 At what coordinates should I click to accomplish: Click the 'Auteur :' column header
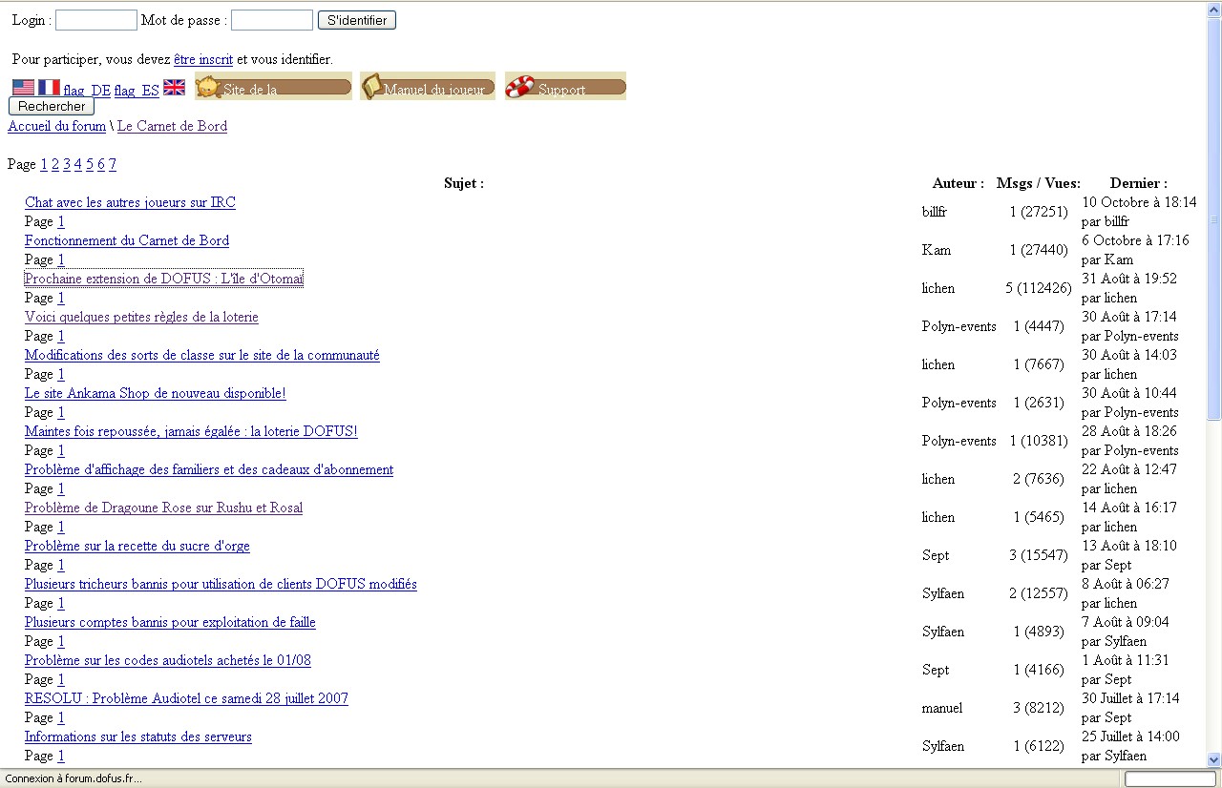point(959,183)
